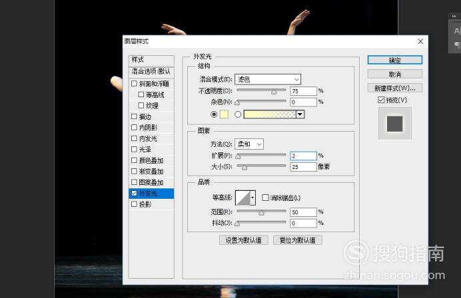The width and height of the screenshot is (461, 298).
Task: Tick the 纹理 checkbox
Action: [141, 105]
